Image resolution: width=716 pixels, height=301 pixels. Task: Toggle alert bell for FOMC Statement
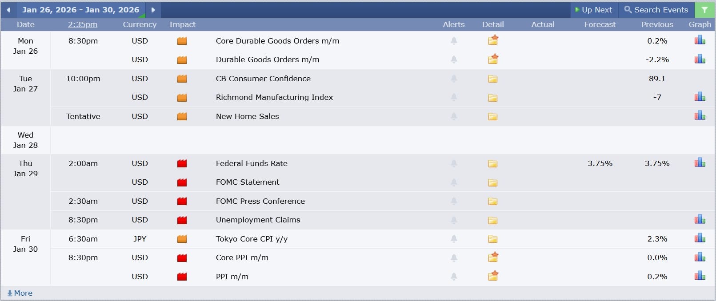pos(454,182)
